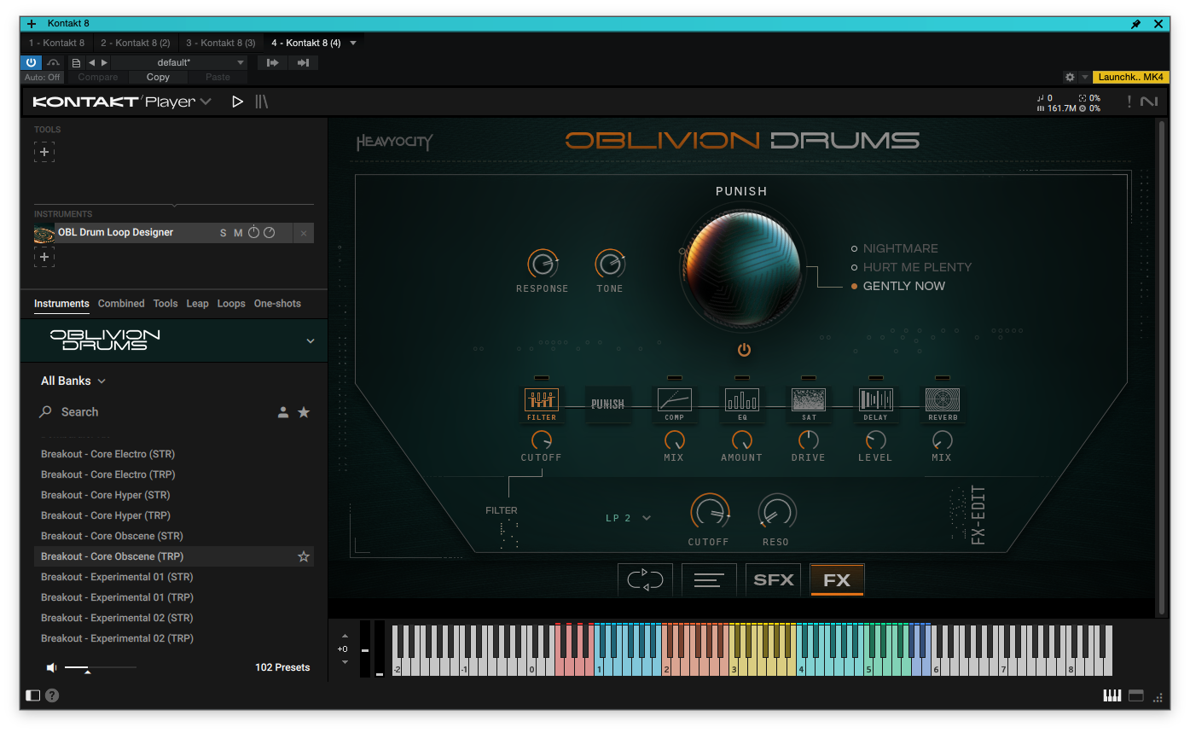
Task: Click the OBL Drum Loop Designer tune knob icon
Action: click(x=253, y=232)
